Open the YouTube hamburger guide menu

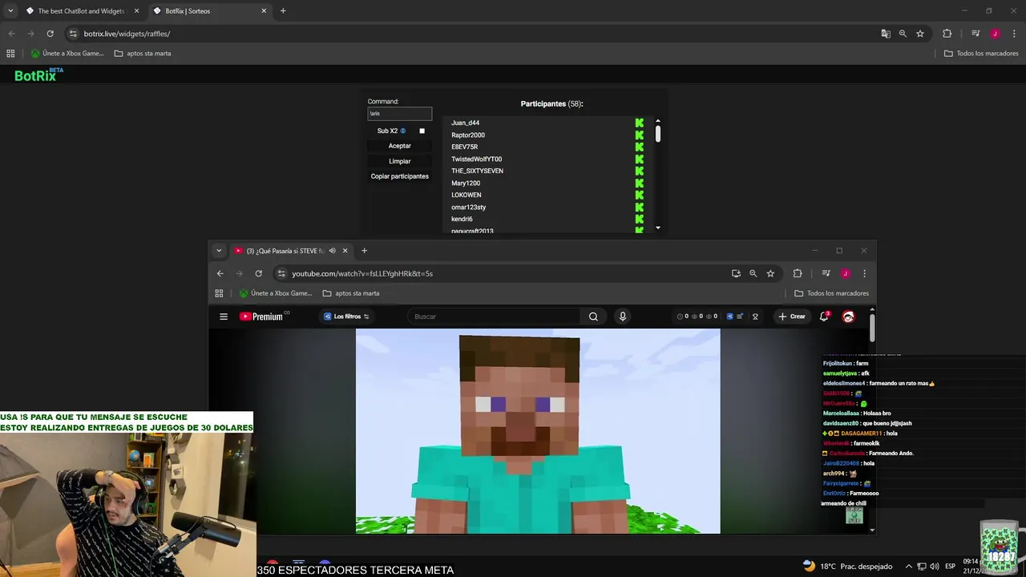pos(224,317)
